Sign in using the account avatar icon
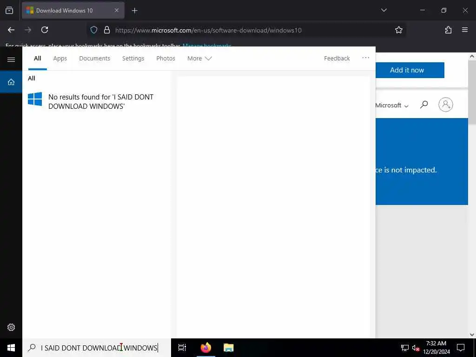 (x=446, y=105)
